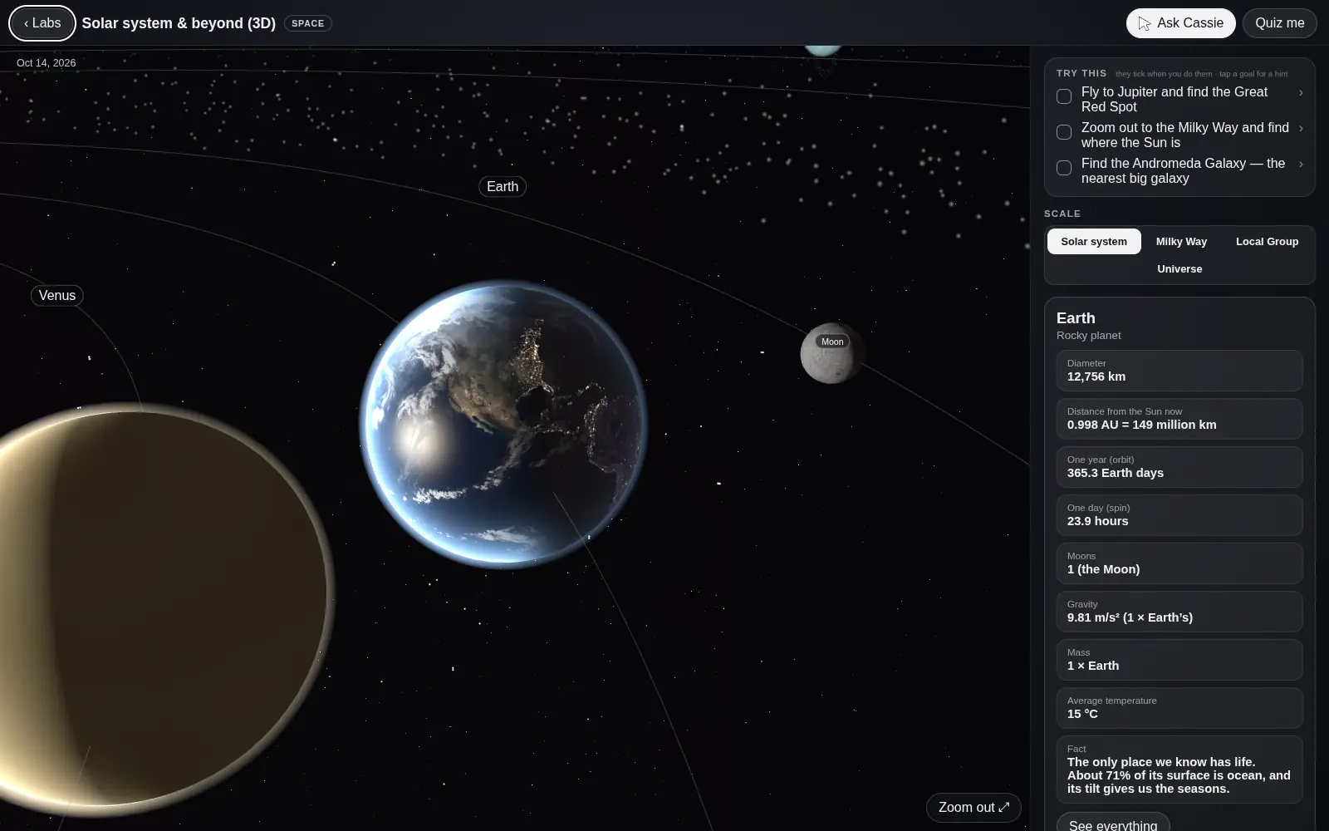Switch to the Local Group scale
The width and height of the screenshot is (1329, 831).
pyautogui.click(x=1267, y=242)
